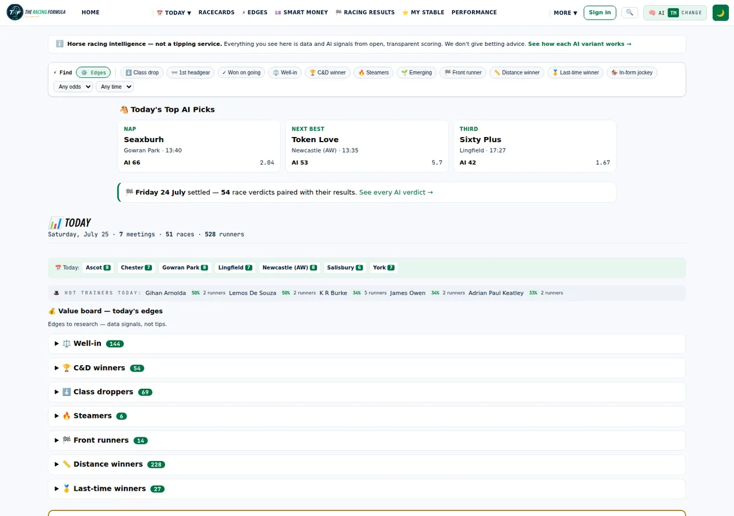Viewport: 734px width, 516px height.
Task: Click the 144 Well-in count badge
Action: 115,344
